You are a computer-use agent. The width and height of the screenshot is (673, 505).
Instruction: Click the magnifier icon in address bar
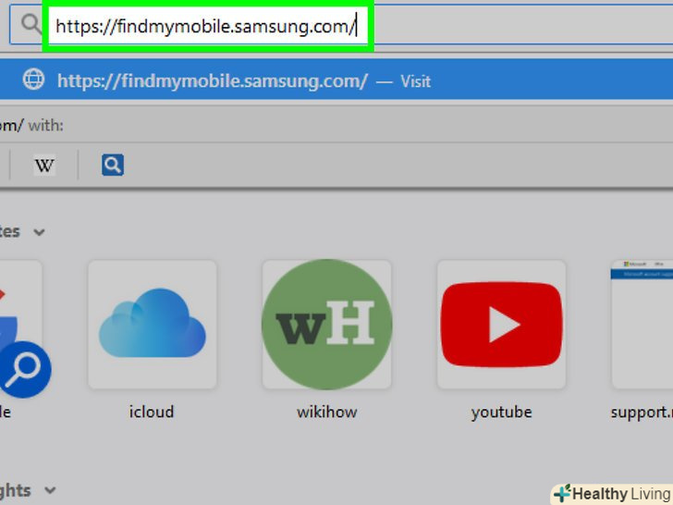tap(31, 24)
